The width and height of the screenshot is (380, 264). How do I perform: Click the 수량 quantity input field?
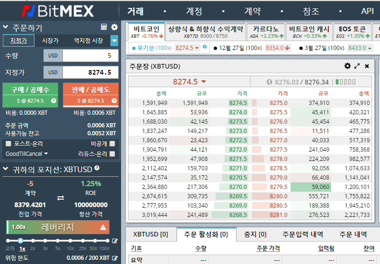[90, 56]
